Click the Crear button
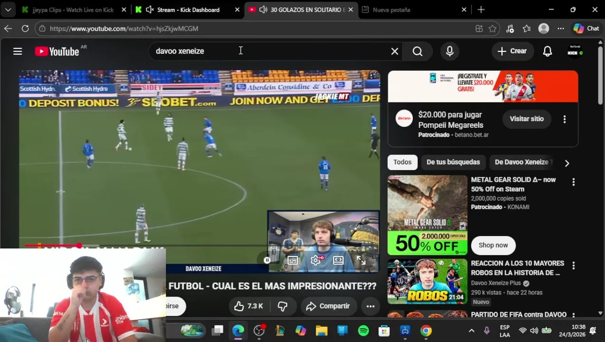 [512, 51]
